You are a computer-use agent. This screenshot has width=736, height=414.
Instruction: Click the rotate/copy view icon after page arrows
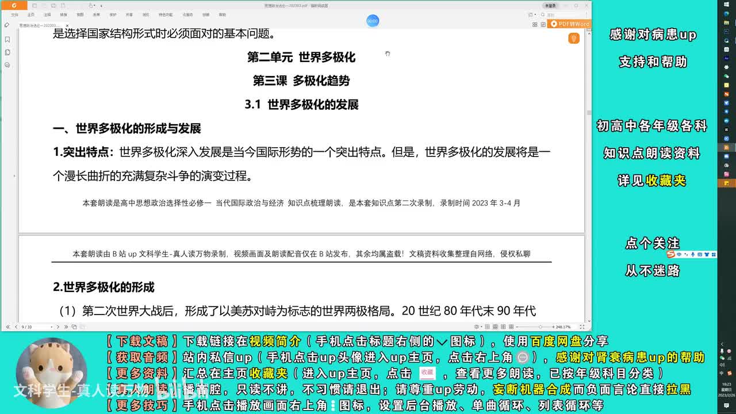pyautogui.click(x=74, y=327)
